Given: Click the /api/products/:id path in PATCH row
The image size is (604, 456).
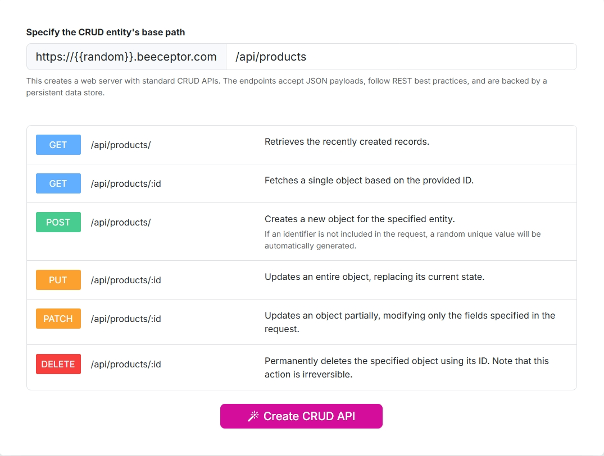Looking at the screenshot, I should (126, 319).
